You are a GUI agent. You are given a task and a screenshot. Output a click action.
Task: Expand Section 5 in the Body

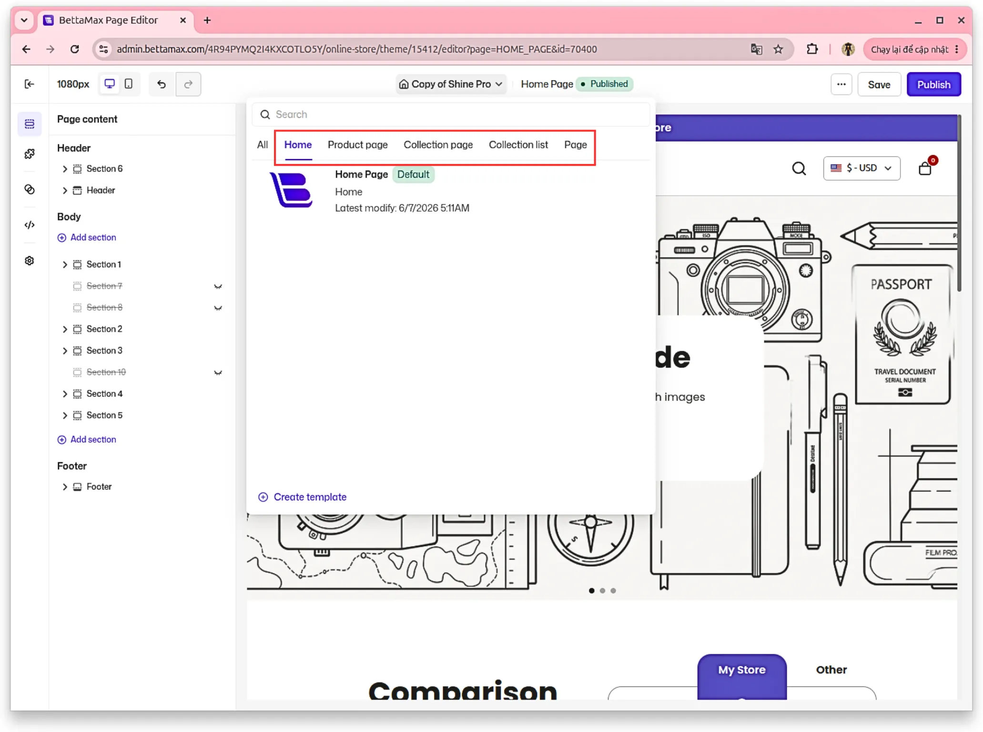(x=65, y=416)
